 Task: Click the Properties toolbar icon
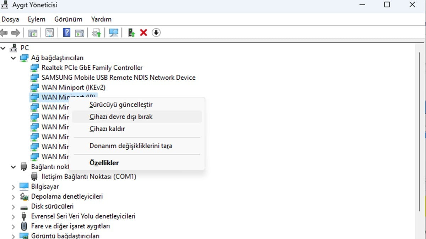pos(50,33)
